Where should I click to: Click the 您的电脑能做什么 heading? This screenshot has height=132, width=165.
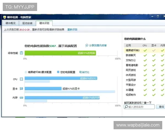pyautogui.click(x=135, y=39)
